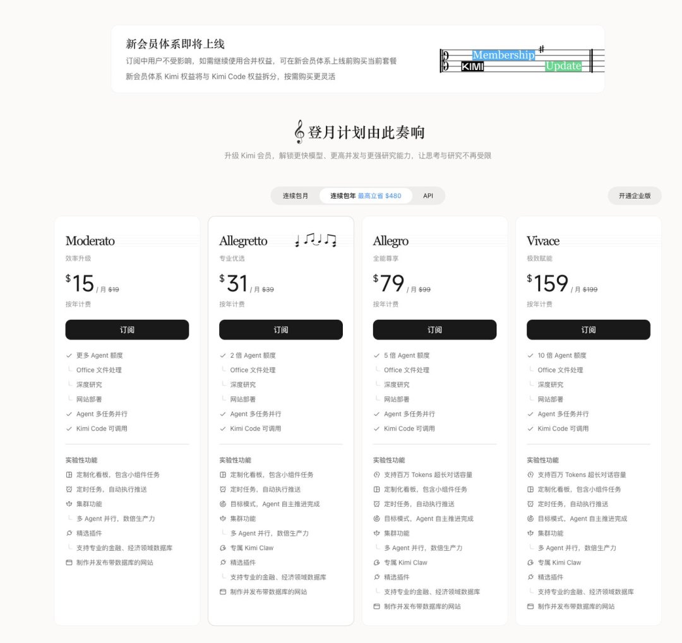
Task: Click 10 倍 Agent 额度 text
Action: [x=562, y=355]
